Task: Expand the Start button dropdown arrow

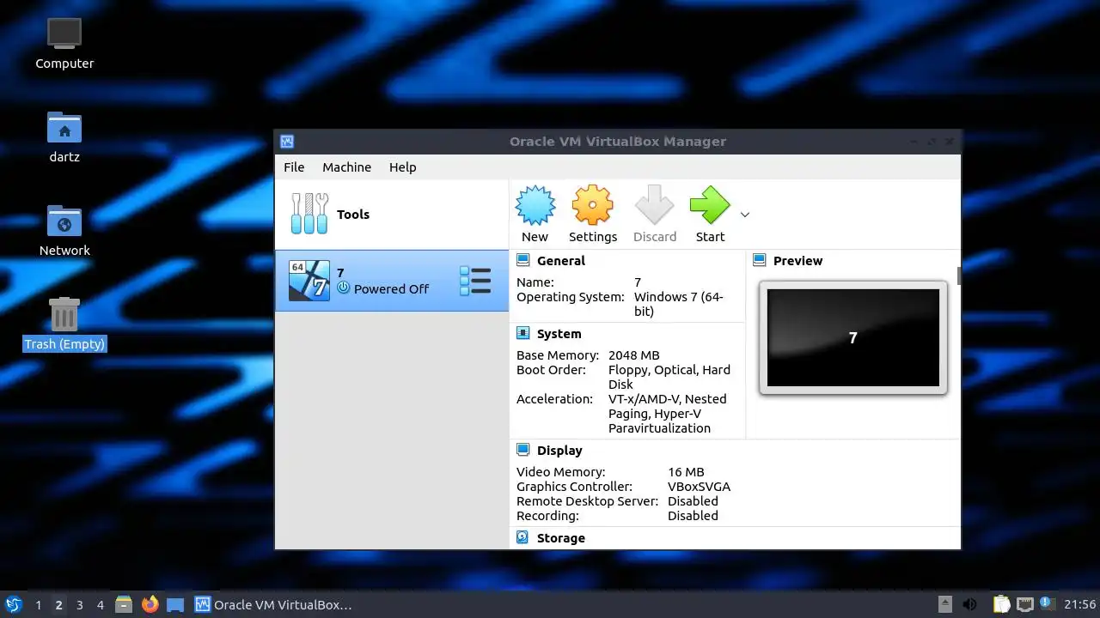Action: [x=744, y=215]
